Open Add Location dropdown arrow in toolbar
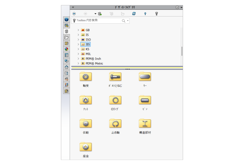This screenshot has width=244, height=165. (95, 14)
